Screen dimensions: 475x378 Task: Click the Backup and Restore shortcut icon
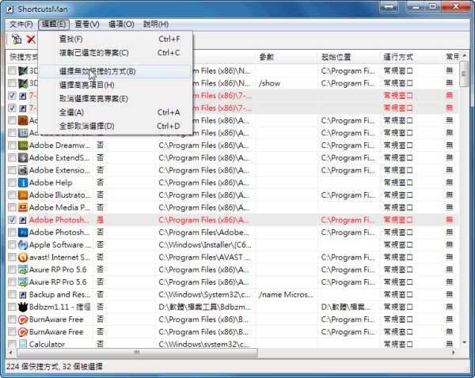[23, 295]
